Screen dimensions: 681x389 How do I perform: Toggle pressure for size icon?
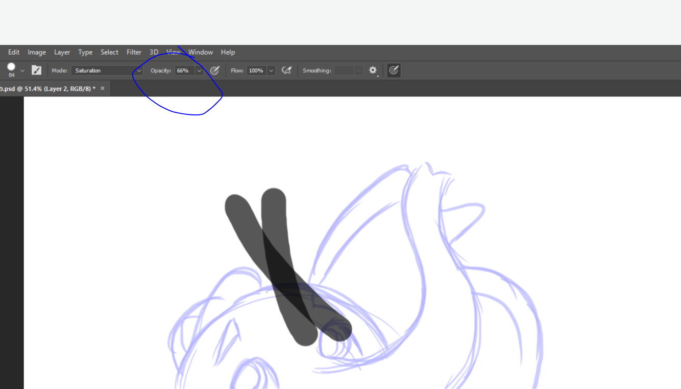pos(394,70)
